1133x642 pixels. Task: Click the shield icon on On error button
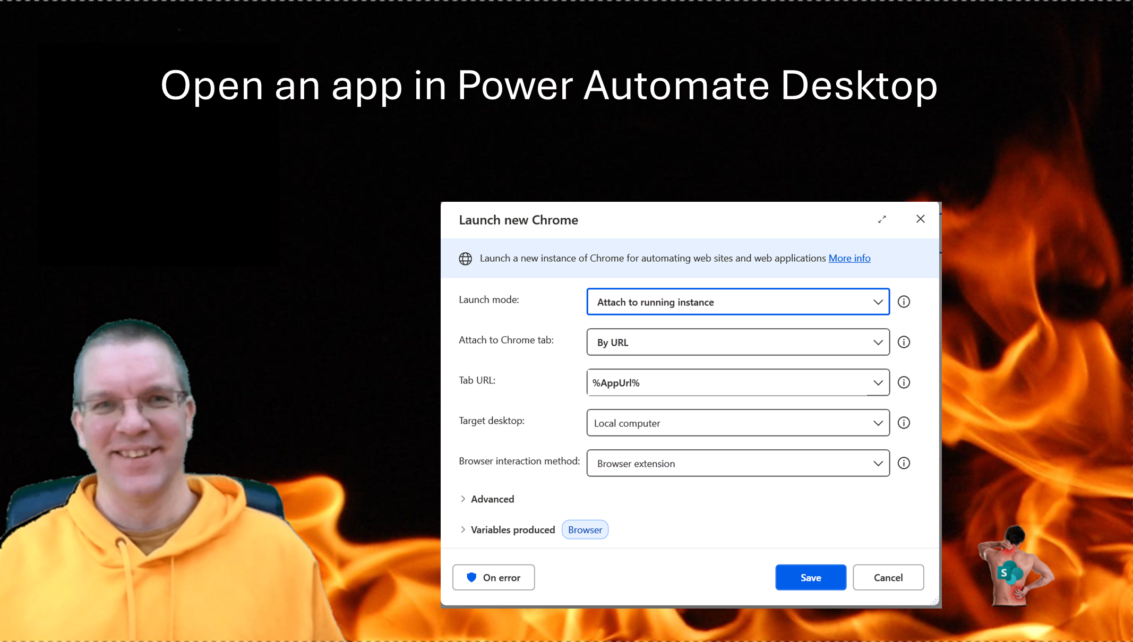(x=471, y=577)
